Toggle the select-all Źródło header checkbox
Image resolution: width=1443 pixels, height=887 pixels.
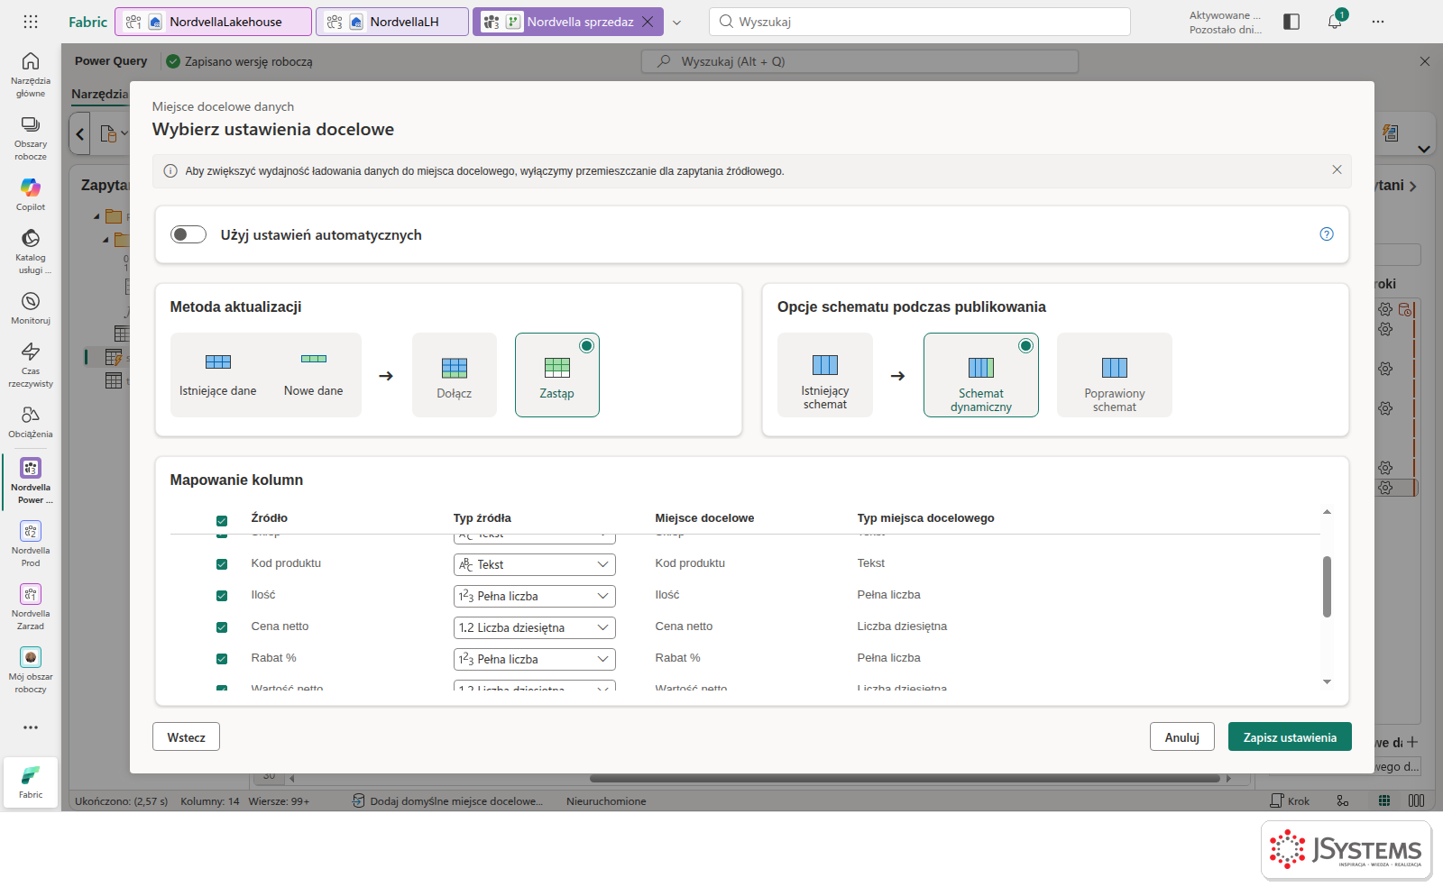[x=222, y=520]
